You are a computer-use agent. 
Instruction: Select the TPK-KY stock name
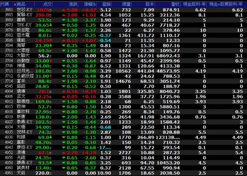(24, 25)
